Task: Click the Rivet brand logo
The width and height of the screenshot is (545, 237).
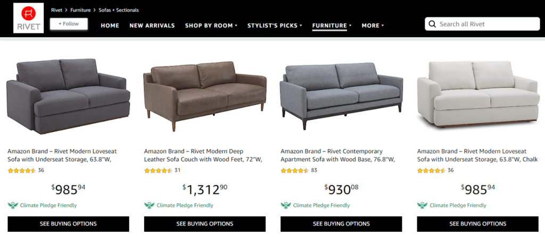Action: pyautogui.click(x=29, y=18)
